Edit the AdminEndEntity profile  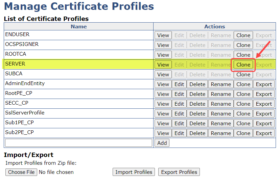coord(179,84)
